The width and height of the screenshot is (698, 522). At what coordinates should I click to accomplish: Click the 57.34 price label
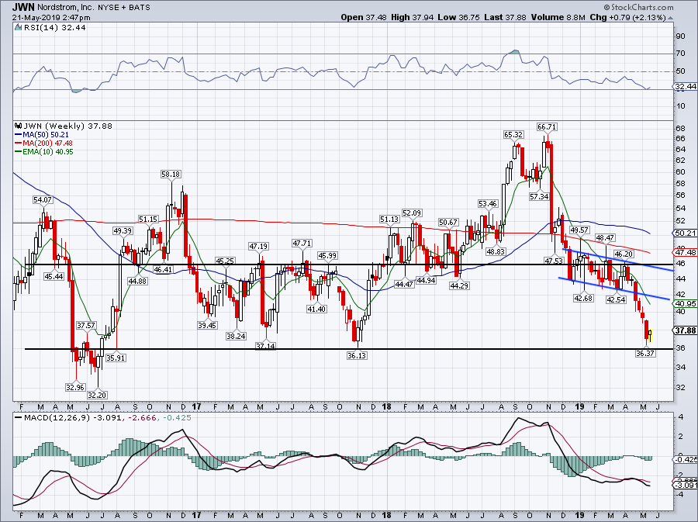[x=539, y=197]
